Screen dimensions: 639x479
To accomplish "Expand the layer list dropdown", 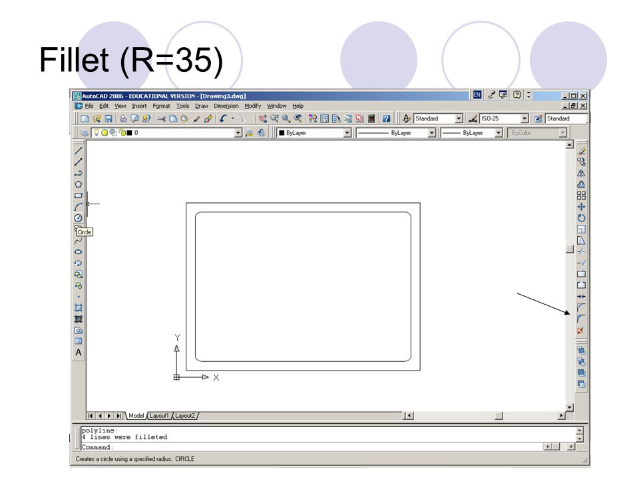I will pos(238,133).
